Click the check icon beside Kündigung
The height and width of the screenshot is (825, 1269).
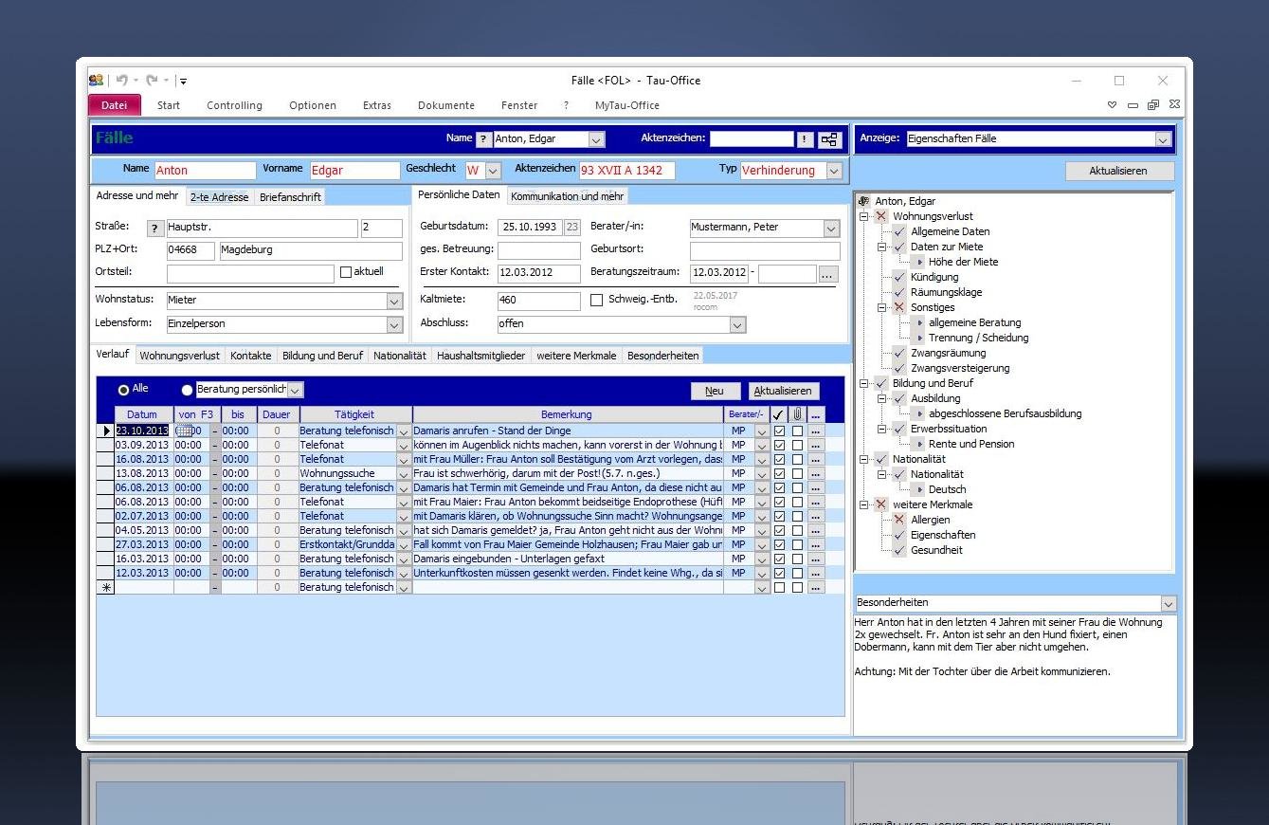(x=899, y=277)
